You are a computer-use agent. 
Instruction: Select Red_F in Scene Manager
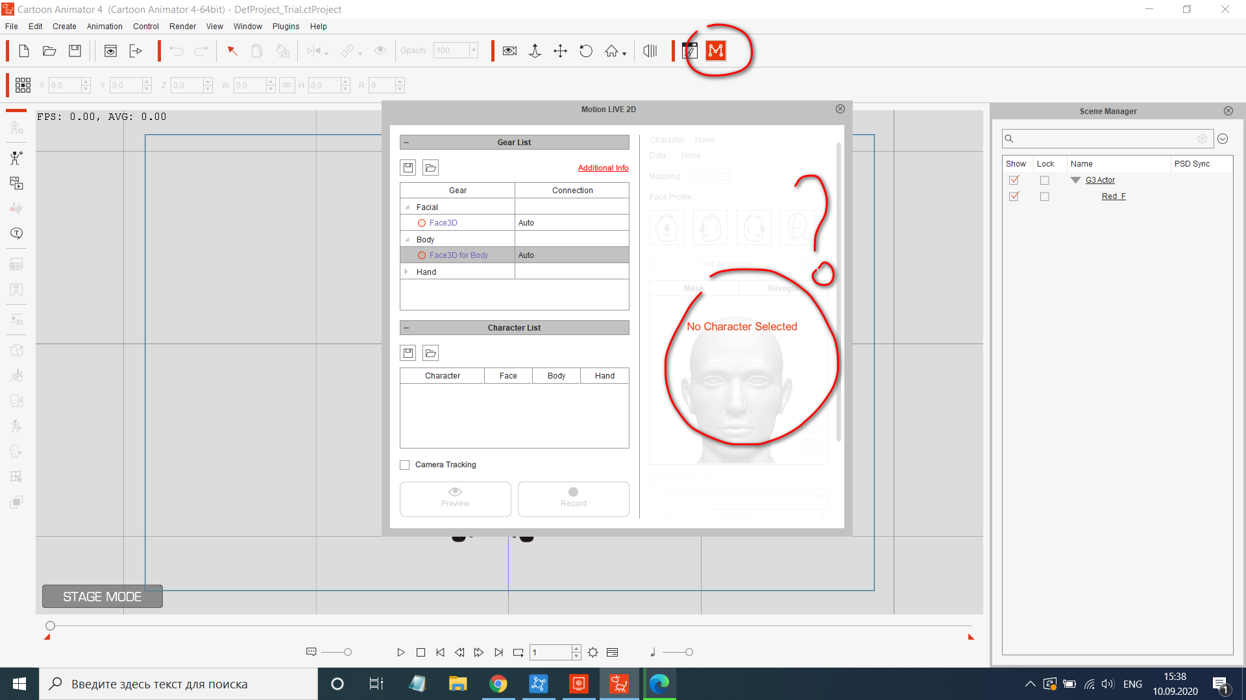pos(1114,196)
